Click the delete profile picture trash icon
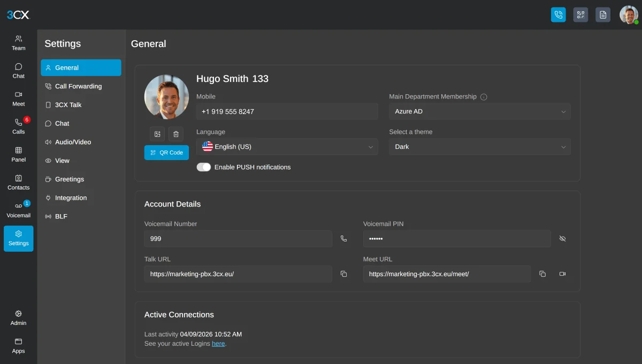Viewport: 642px width, 364px height. tap(176, 134)
